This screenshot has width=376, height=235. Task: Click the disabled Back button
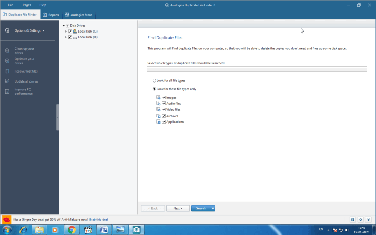(x=153, y=208)
